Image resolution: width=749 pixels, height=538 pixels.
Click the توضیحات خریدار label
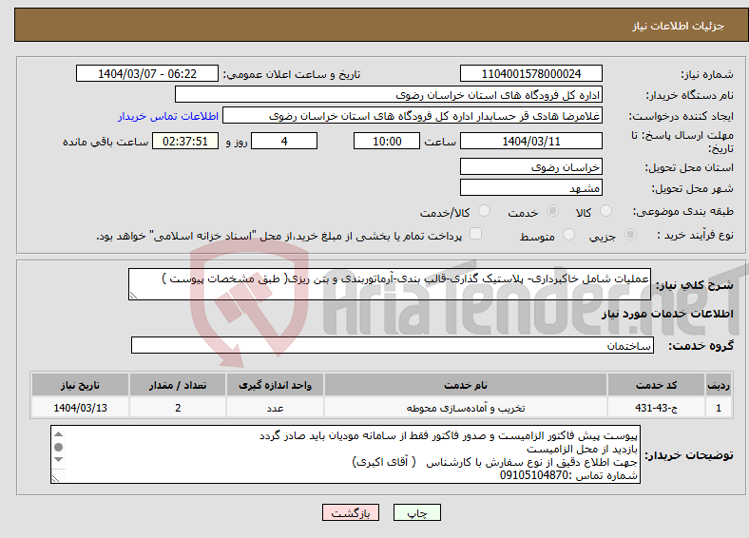[x=689, y=455]
